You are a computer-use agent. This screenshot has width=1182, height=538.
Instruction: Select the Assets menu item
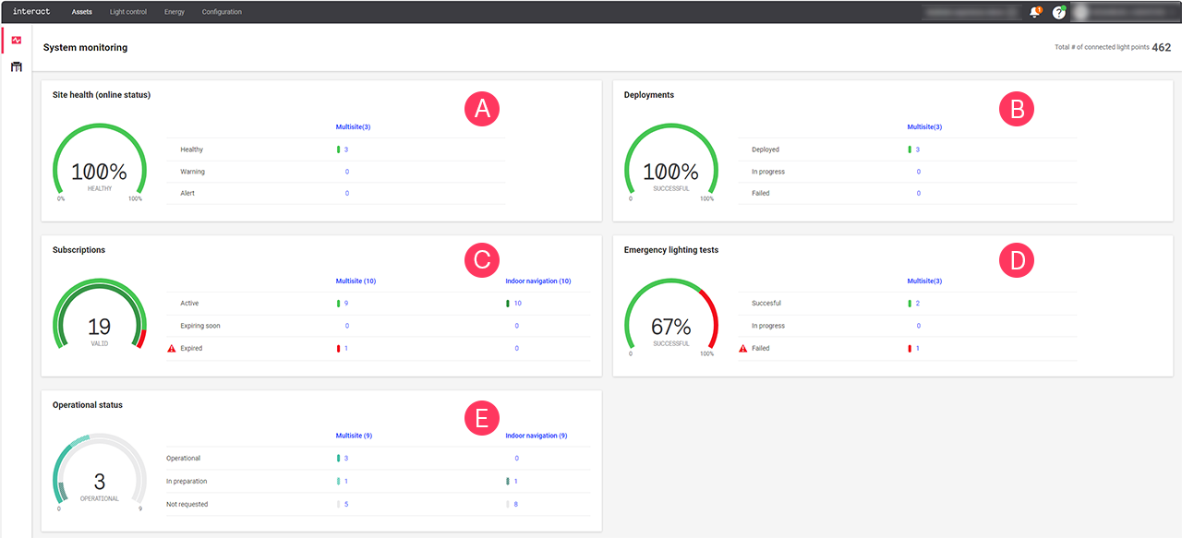(x=81, y=12)
